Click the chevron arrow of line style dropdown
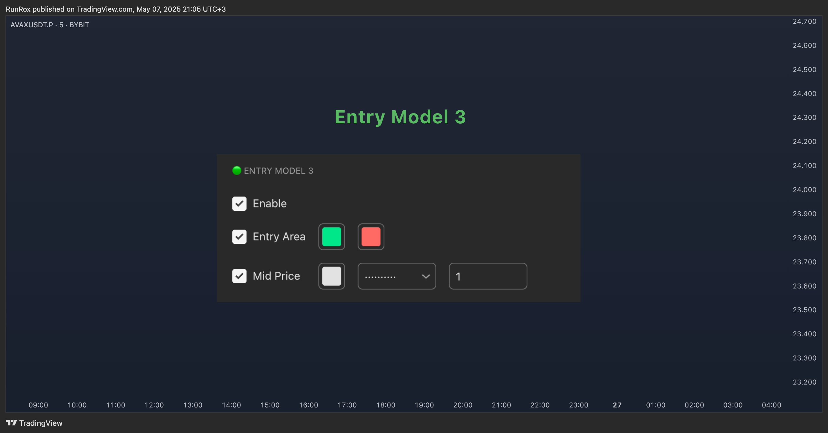 click(x=426, y=276)
